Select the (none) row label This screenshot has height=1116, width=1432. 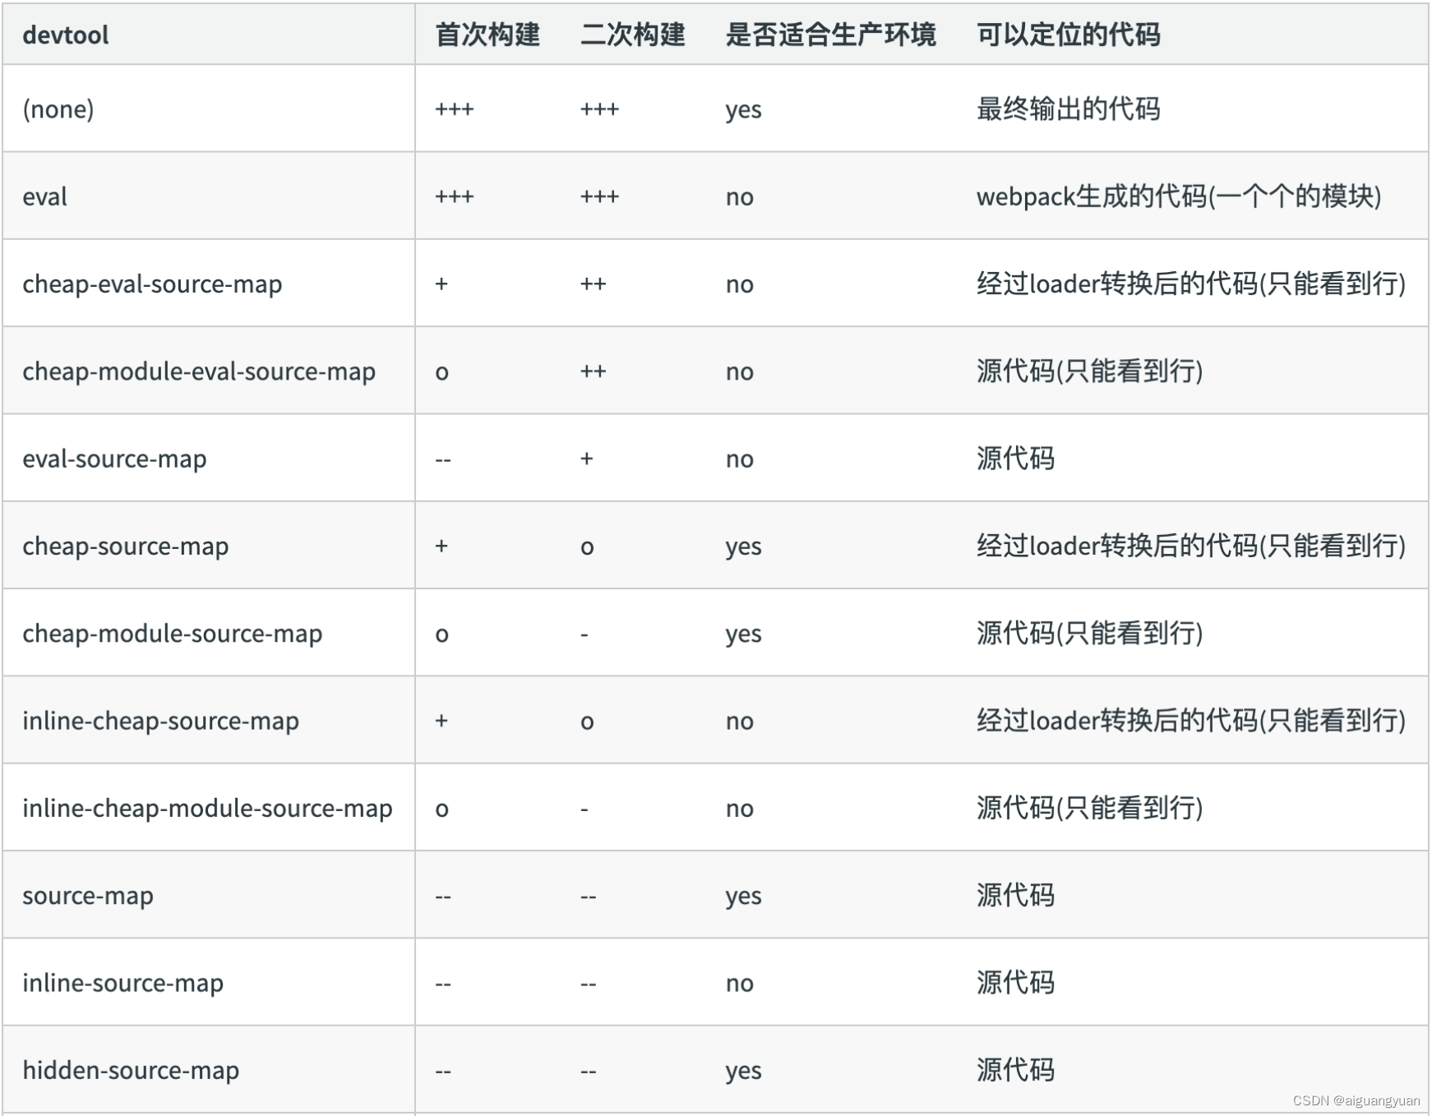(60, 109)
